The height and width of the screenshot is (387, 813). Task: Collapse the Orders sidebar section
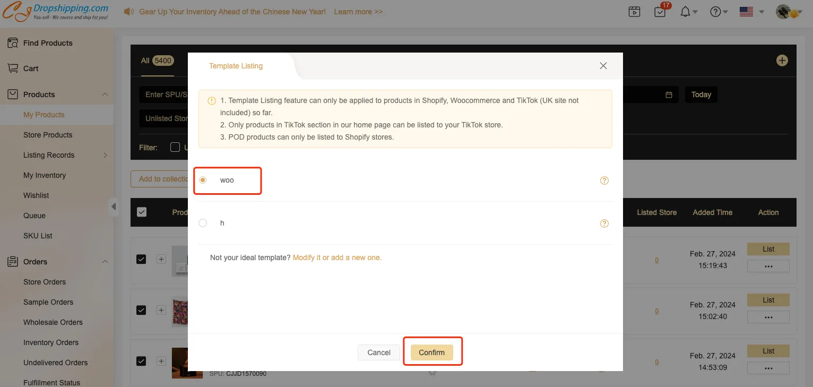[x=105, y=262]
